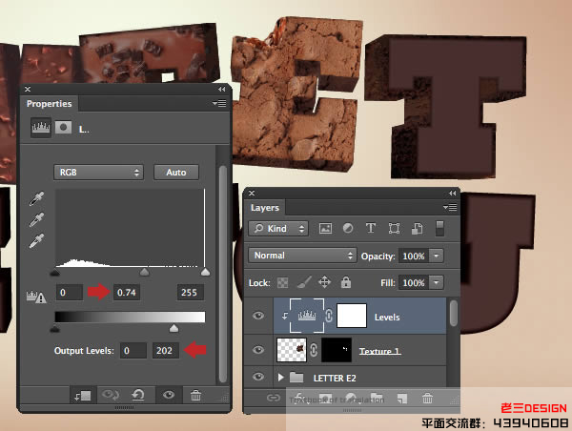Screen dimensions: 572x431
Task: Filter layers by smart objects icon
Action: [417, 229]
